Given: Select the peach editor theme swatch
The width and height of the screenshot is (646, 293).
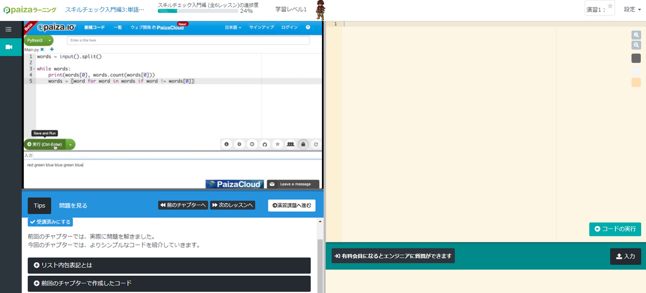Looking at the screenshot, I should click(636, 82).
